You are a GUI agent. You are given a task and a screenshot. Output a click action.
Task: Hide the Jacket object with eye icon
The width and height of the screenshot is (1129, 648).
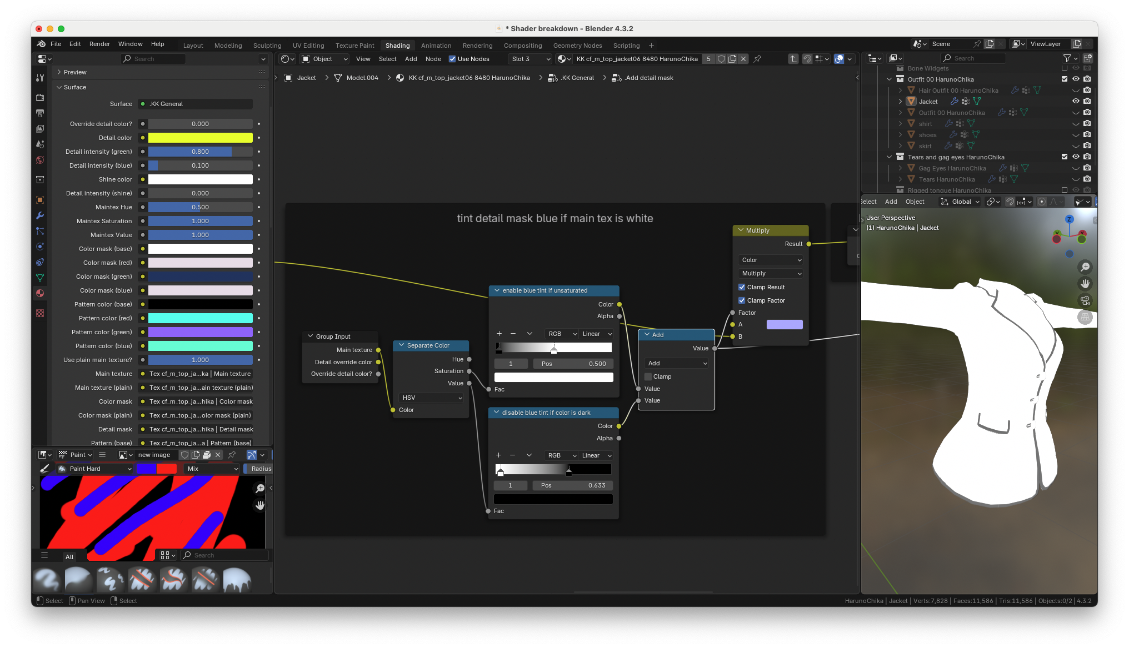coord(1076,101)
